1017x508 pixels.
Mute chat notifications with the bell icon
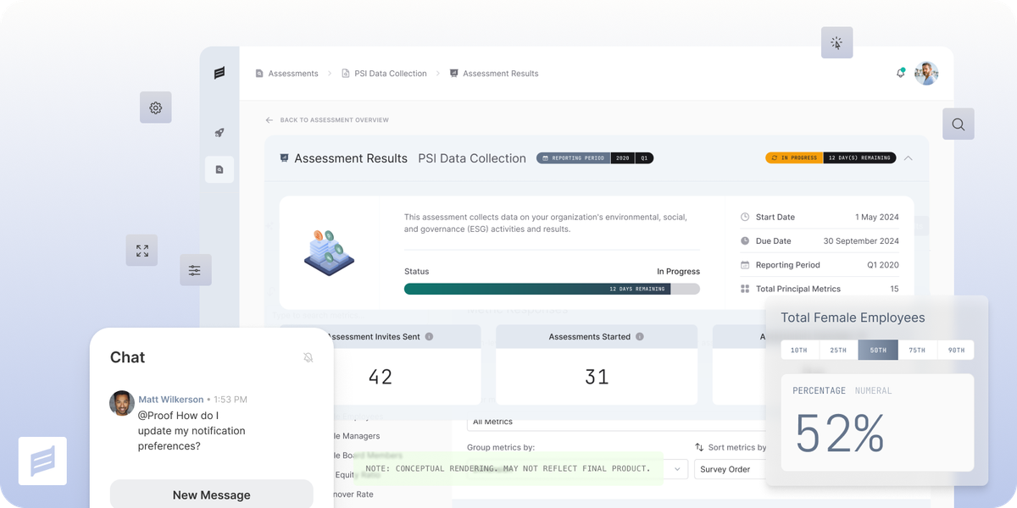point(308,357)
